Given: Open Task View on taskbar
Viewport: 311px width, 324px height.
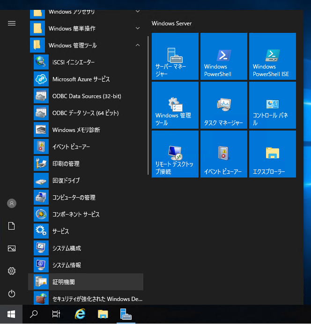Looking at the screenshot, I should (56, 314).
